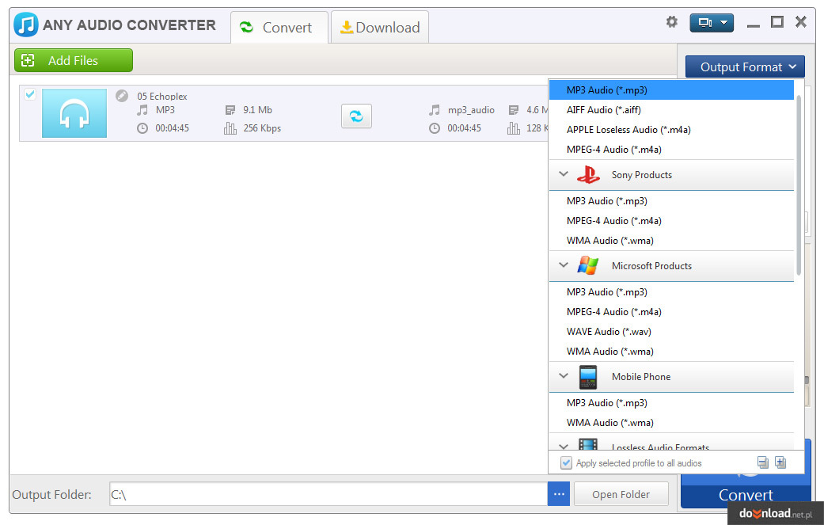Open the Output Format dropdown

coord(745,67)
